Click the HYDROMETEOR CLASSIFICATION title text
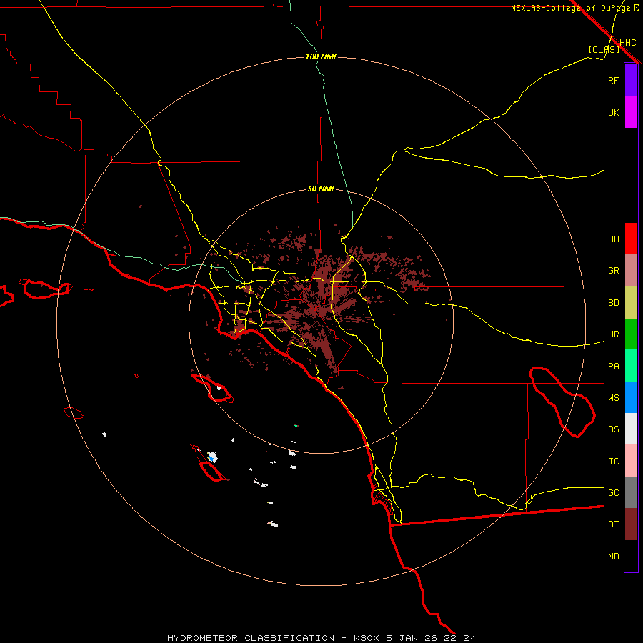 251,638
